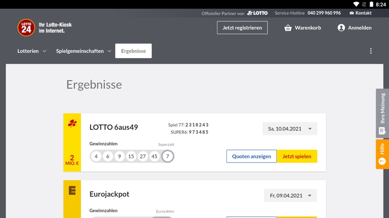Select the Eurojackpot E logo icon
The width and height of the screenshot is (389, 218).
(72, 190)
